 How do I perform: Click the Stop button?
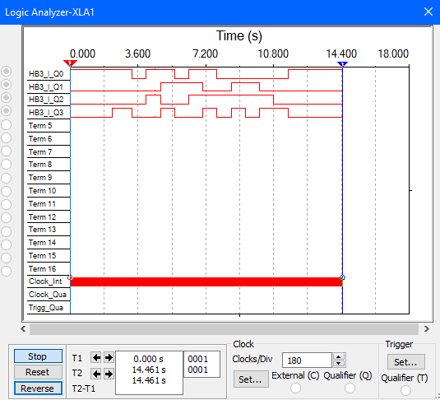pos(38,356)
